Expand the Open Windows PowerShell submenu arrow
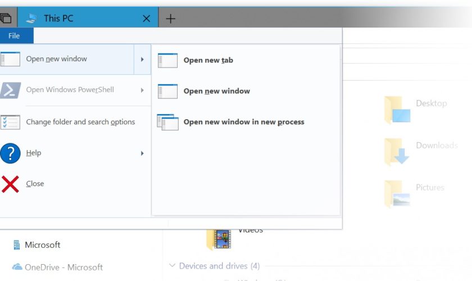Viewport: 472px width, 281px height. point(142,90)
